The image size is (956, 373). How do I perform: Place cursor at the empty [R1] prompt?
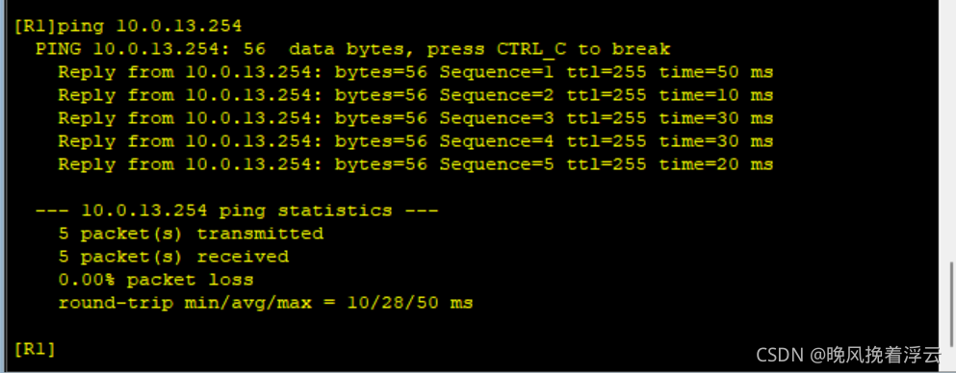[35, 349]
